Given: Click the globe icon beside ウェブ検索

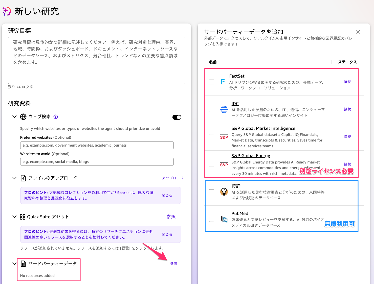Looking at the screenshot, I should tap(23, 116).
